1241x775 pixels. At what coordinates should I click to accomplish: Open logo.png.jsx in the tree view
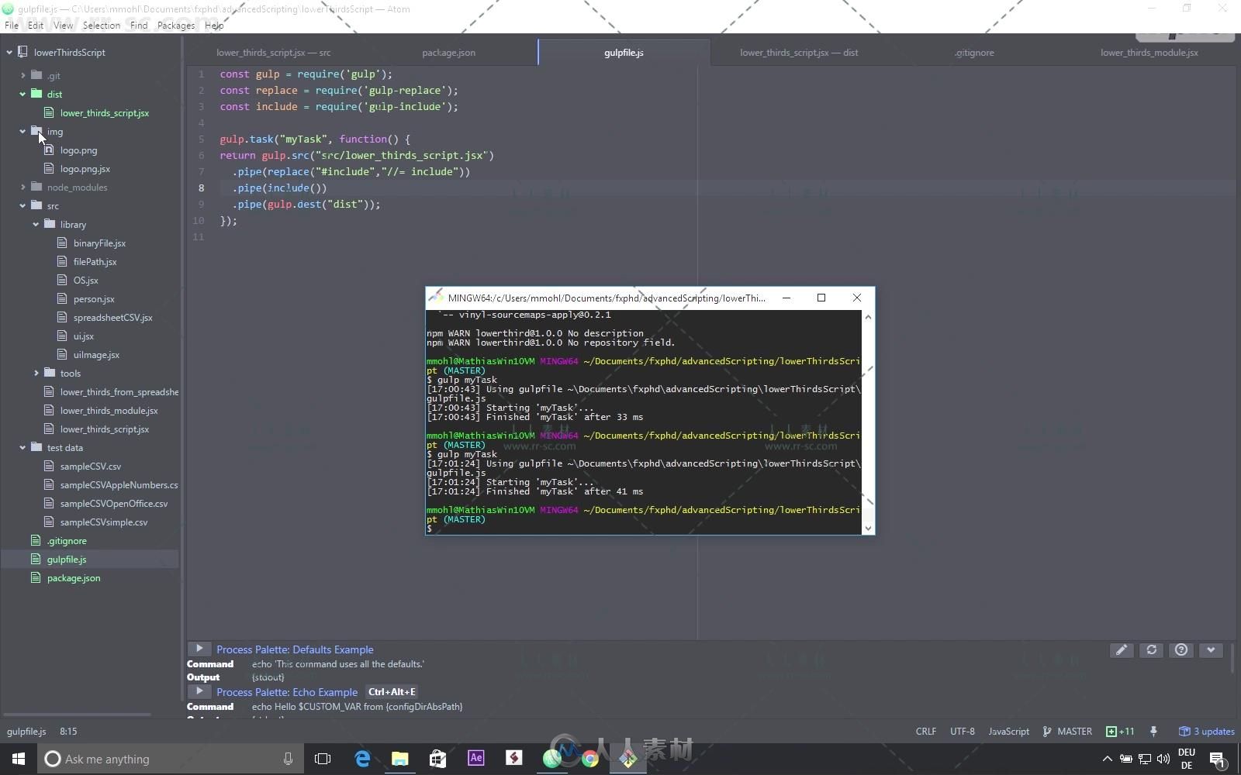click(85, 169)
